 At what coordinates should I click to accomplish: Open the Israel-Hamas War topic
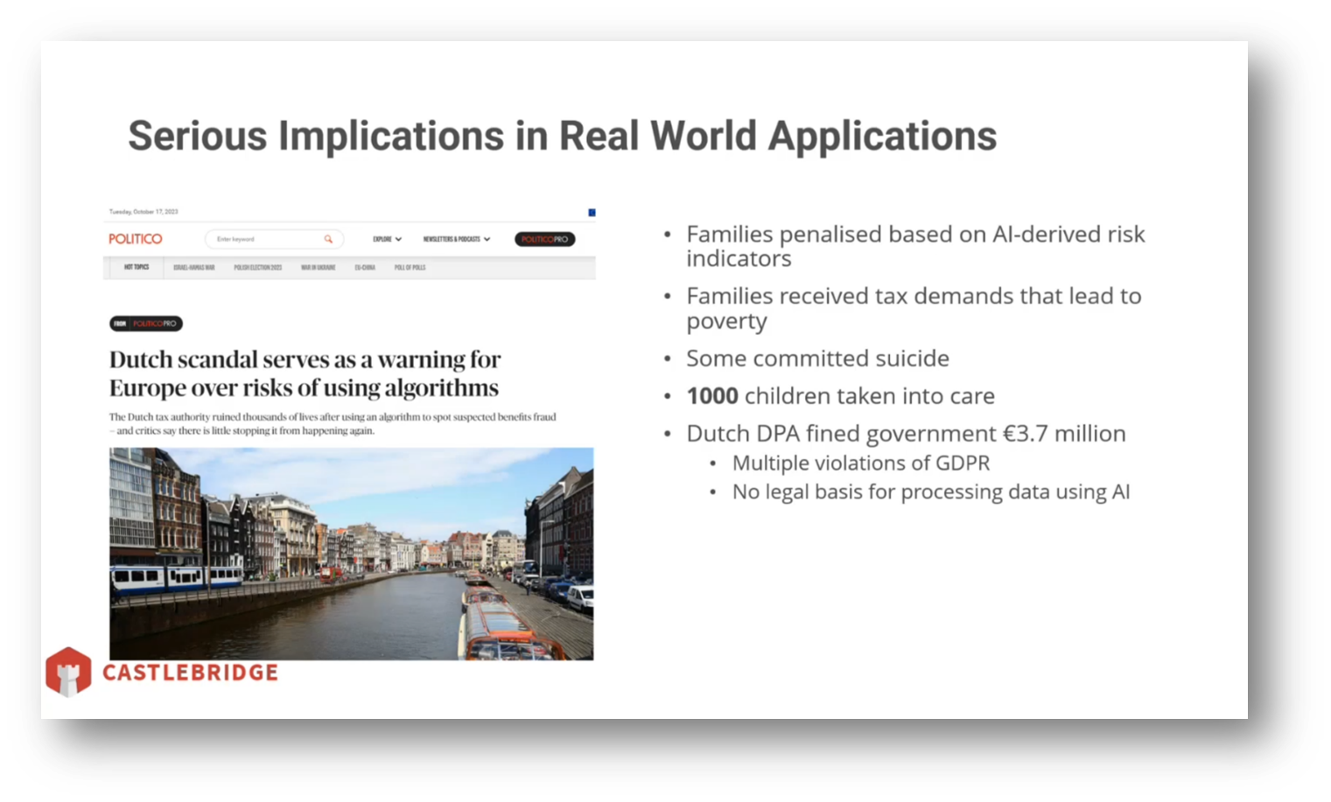pyautogui.click(x=194, y=268)
